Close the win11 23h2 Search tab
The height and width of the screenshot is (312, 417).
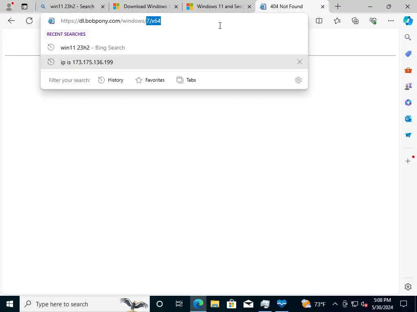click(x=103, y=6)
